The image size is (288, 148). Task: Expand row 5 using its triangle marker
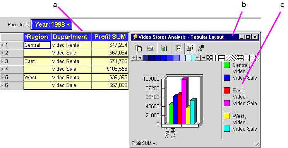coord(2,77)
